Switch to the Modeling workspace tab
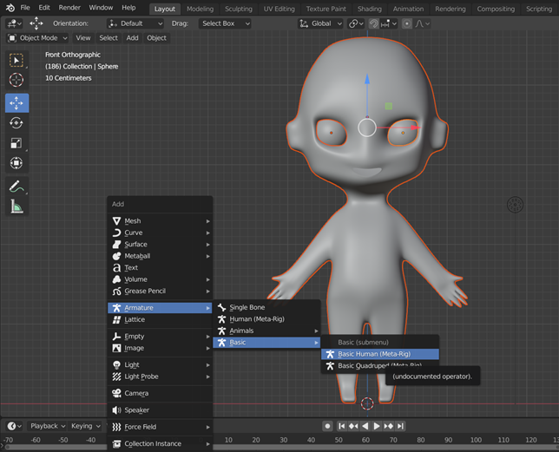 pyautogui.click(x=200, y=9)
